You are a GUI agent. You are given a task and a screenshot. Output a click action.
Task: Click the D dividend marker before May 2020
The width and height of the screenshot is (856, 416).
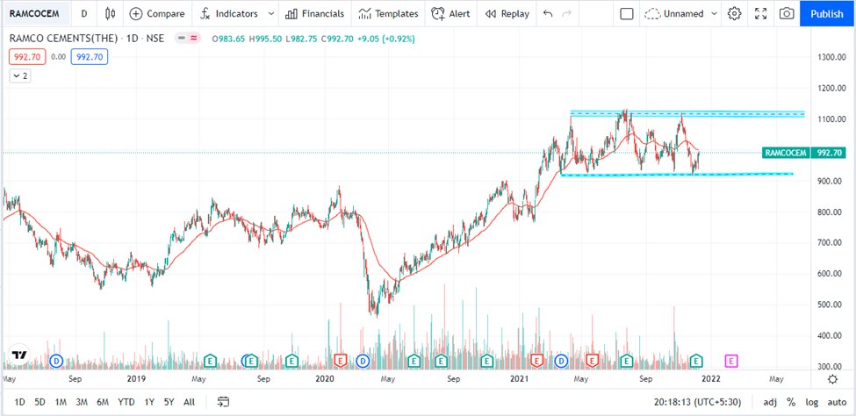(363, 361)
